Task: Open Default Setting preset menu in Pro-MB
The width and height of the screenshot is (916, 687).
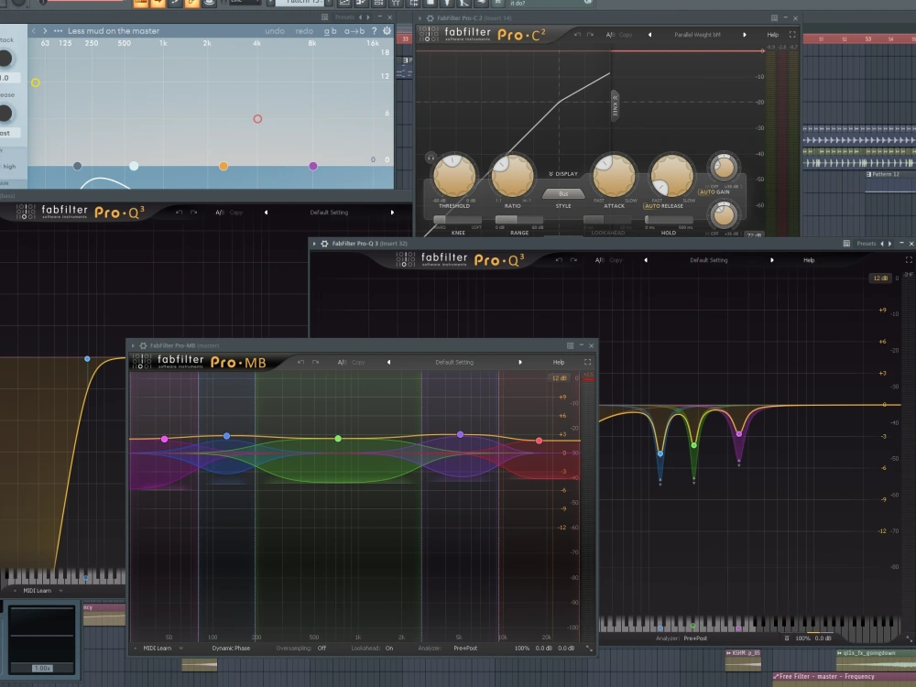Action: 454,362
